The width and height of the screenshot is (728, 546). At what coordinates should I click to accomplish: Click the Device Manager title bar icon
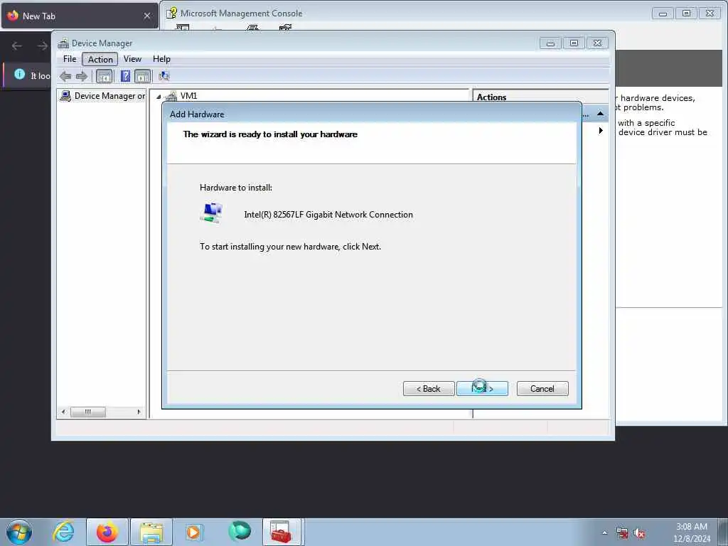(63, 43)
